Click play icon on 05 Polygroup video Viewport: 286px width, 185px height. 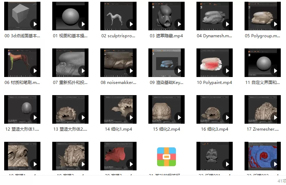point(275,24)
